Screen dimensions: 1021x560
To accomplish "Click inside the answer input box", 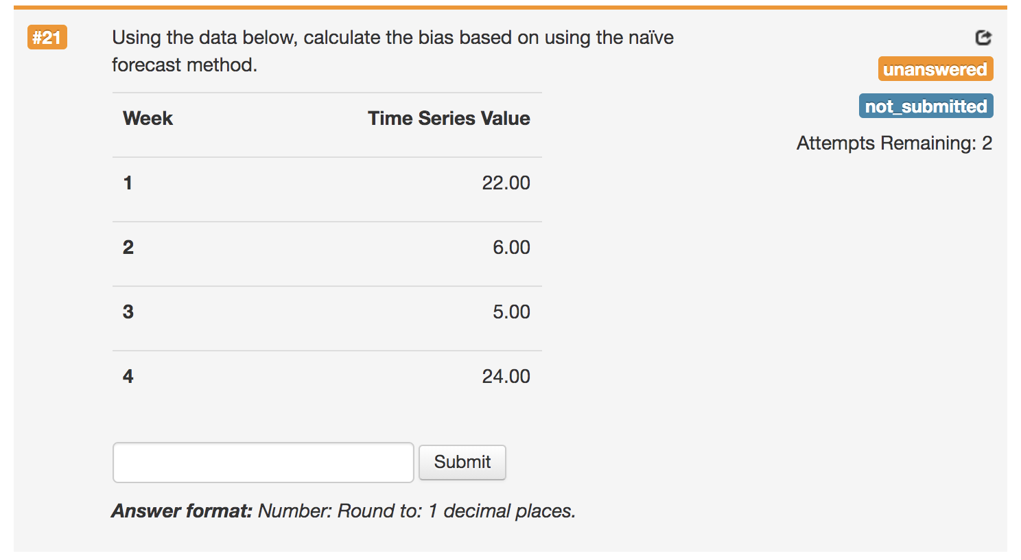I will [x=263, y=463].
